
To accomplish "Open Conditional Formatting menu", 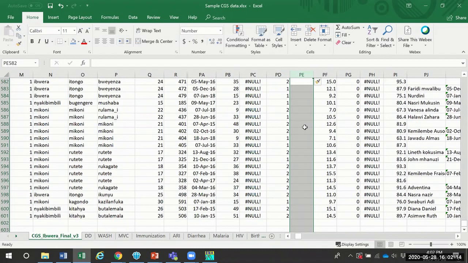I will [x=238, y=37].
